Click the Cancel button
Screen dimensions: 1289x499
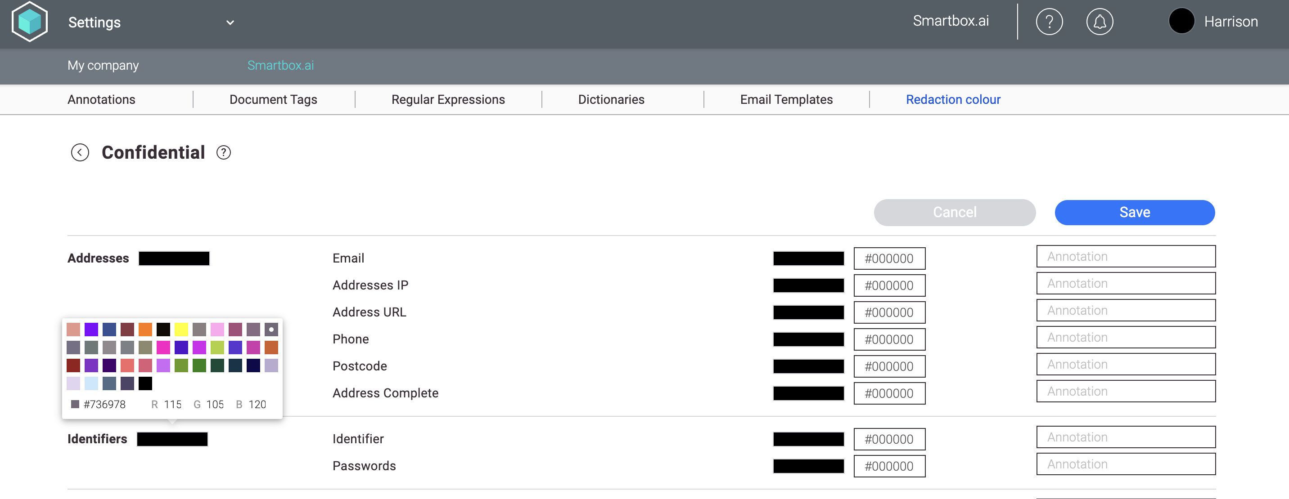pos(954,213)
